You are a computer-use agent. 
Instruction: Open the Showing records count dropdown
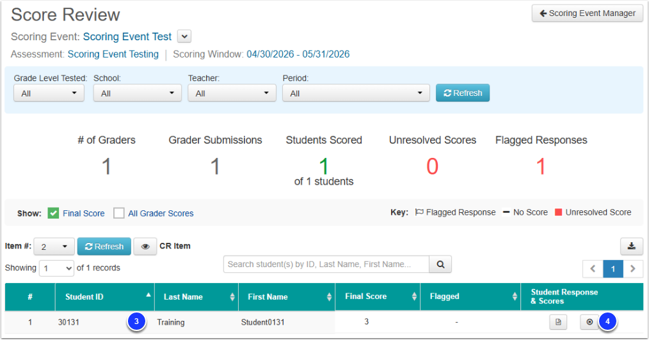57,268
